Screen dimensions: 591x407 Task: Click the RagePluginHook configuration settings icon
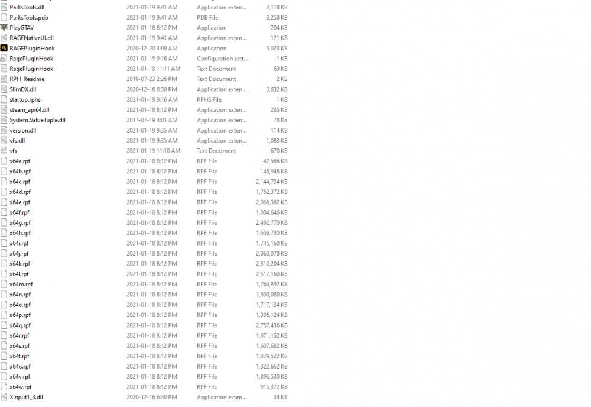[x=4, y=59]
